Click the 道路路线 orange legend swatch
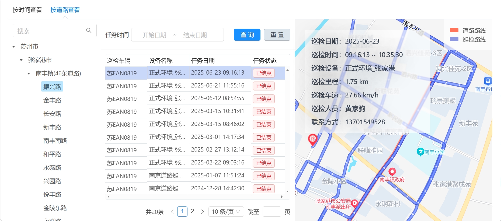Viewport: 501px width, 221px height. click(x=454, y=30)
